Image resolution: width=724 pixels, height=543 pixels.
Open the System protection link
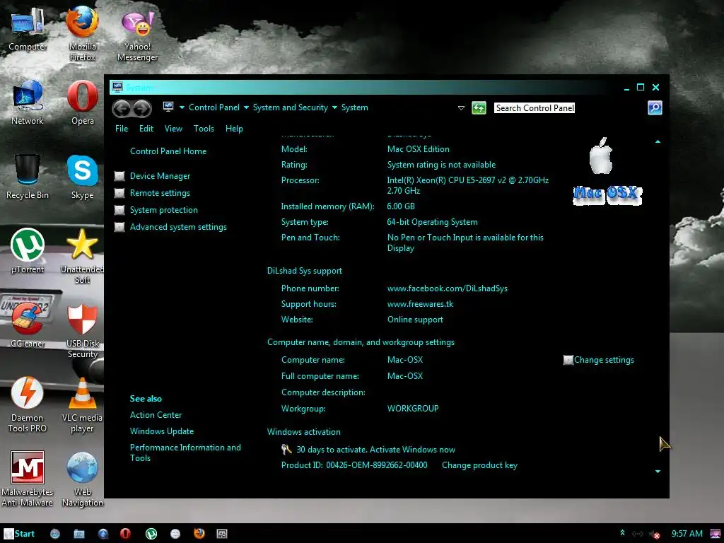163,210
